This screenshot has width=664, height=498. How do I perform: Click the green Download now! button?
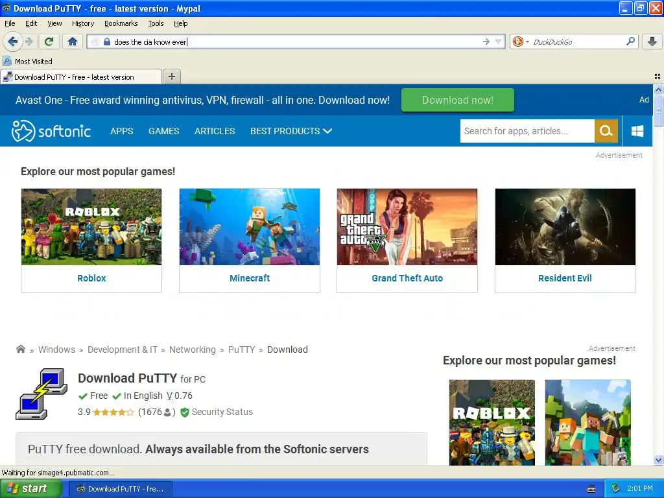tap(457, 100)
